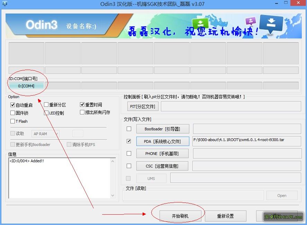Click the PHONE [手机基带] button

[x=162, y=154]
